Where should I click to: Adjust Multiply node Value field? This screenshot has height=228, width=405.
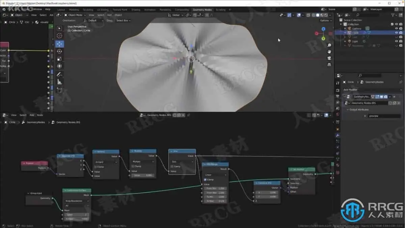[x=143, y=175]
